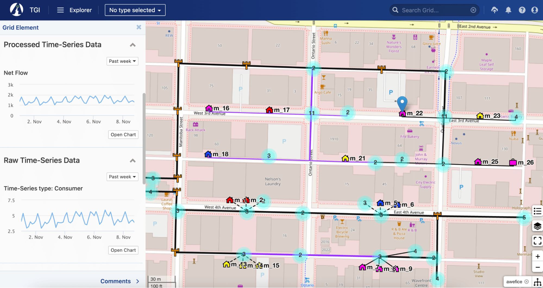Open the user account profile icon
The width and height of the screenshot is (543, 288).
pos(535,10)
